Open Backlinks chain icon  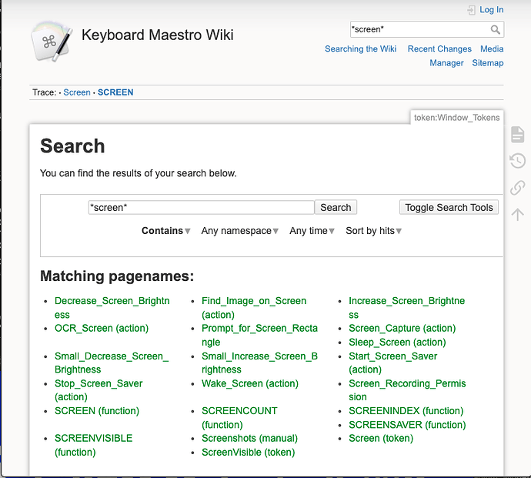pos(517,187)
